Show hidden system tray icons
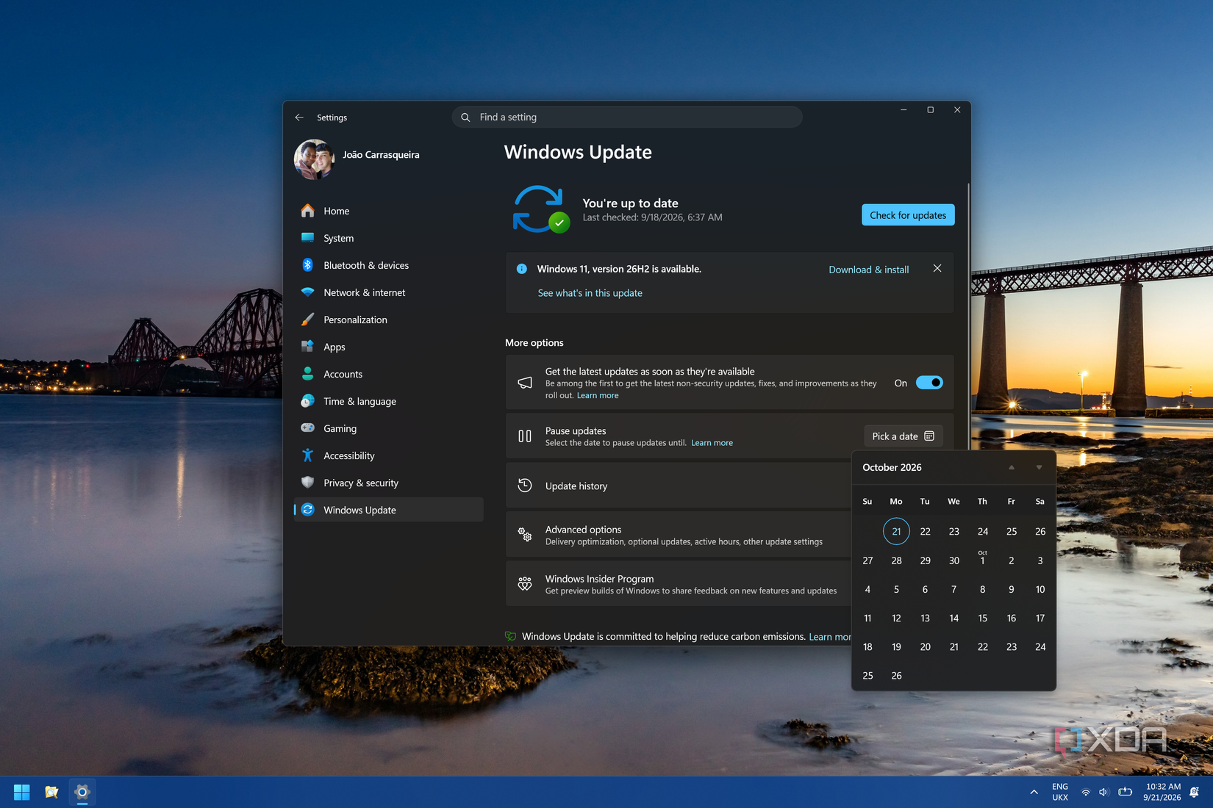Viewport: 1213px width, 808px height. (1034, 793)
